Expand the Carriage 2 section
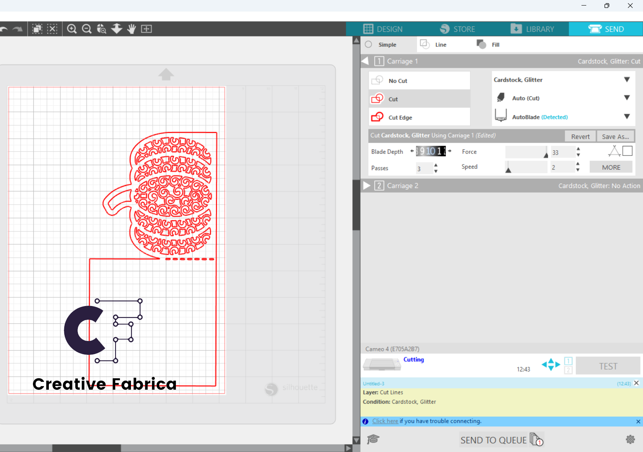 [367, 186]
